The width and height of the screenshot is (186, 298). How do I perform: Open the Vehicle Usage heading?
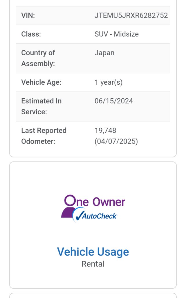tap(93, 252)
